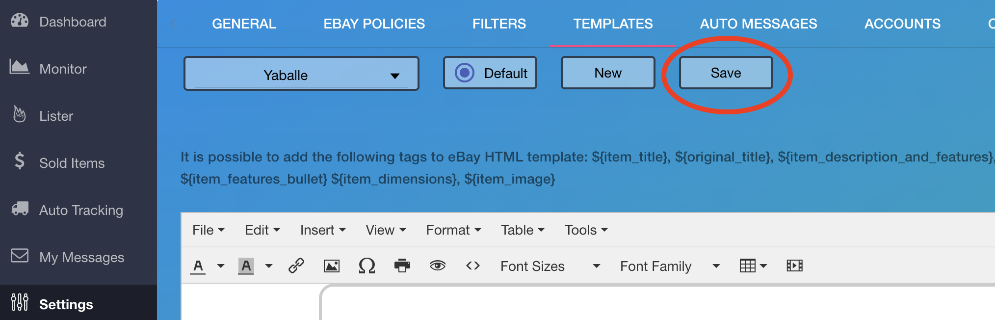Click the text color A icon

(x=198, y=266)
